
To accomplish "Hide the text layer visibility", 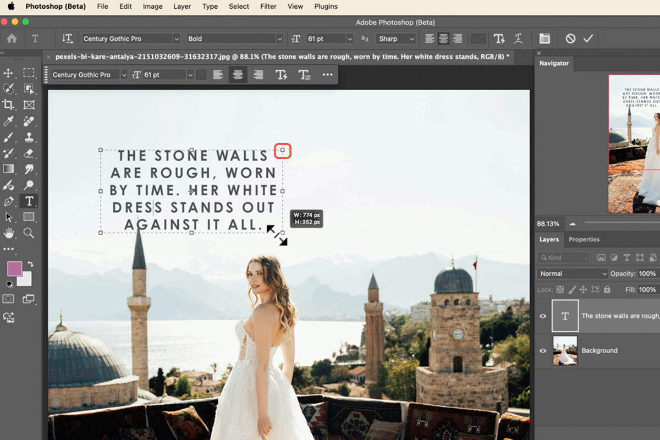I will pyautogui.click(x=543, y=316).
